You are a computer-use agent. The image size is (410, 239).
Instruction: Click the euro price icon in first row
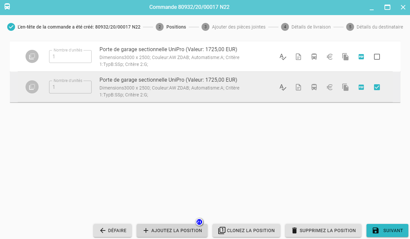point(330,57)
